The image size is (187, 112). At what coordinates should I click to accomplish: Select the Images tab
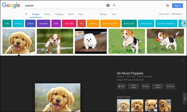[x=36, y=14]
